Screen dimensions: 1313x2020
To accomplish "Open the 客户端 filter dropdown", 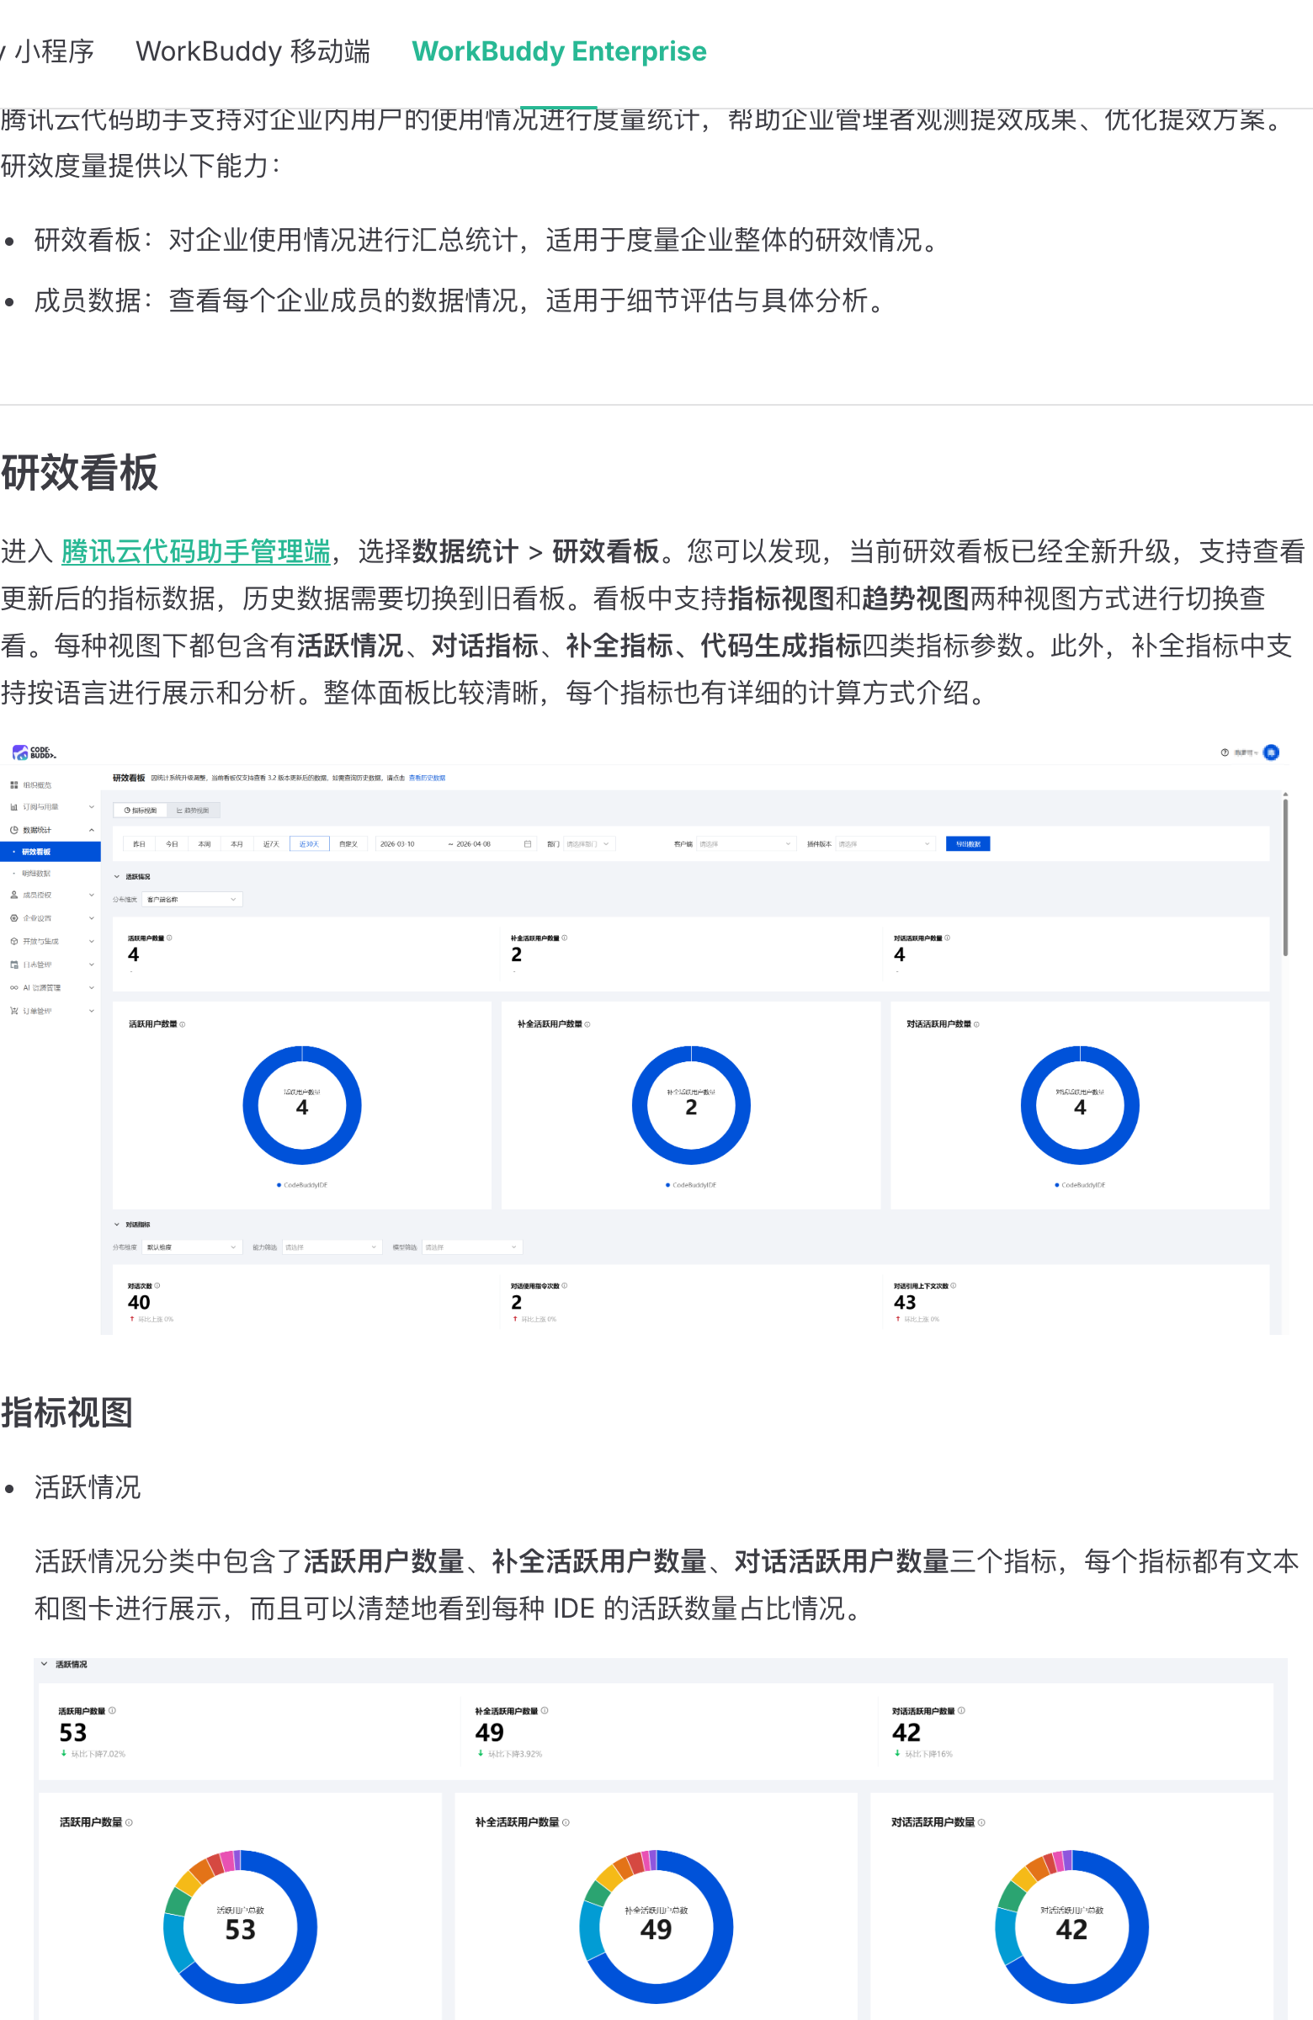I will click(746, 843).
